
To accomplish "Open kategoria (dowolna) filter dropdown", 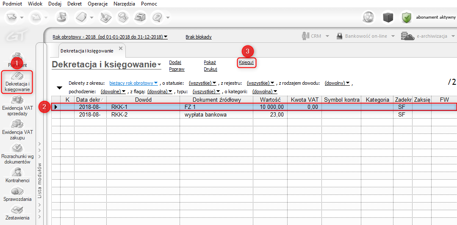I will point(265,91).
